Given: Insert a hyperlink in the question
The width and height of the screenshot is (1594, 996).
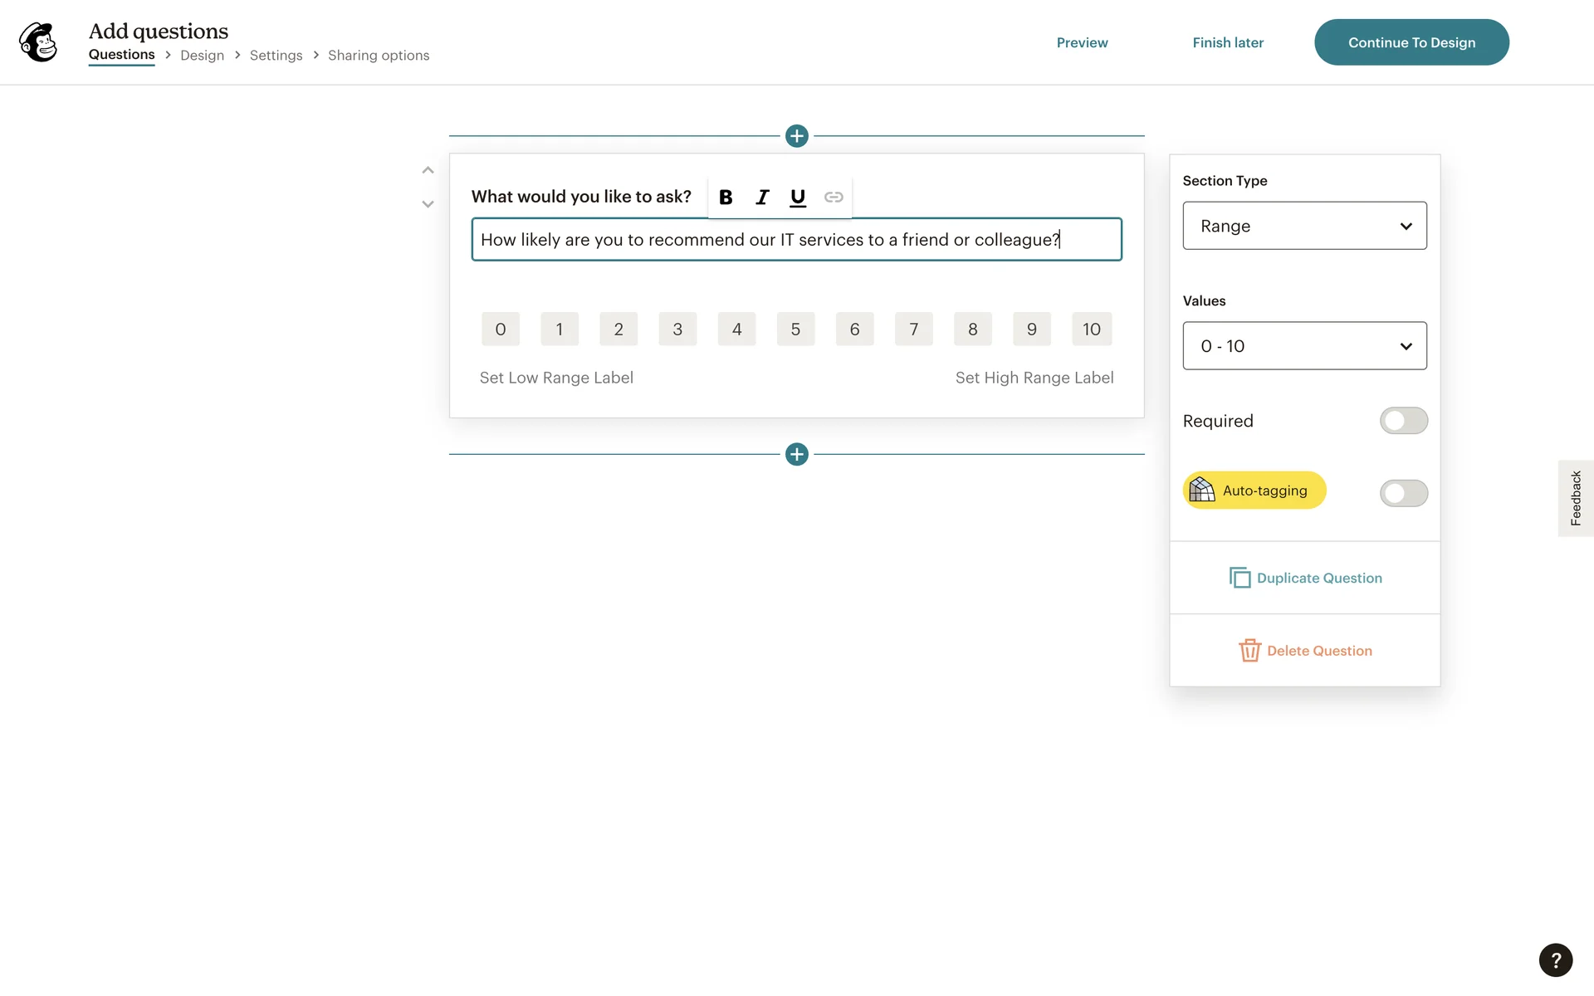Looking at the screenshot, I should coord(834,198).
